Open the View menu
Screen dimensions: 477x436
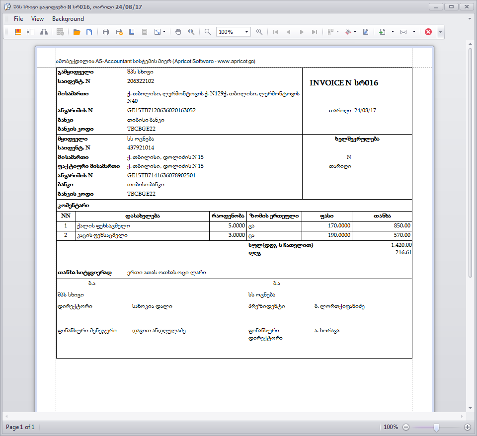pos(37,19)
